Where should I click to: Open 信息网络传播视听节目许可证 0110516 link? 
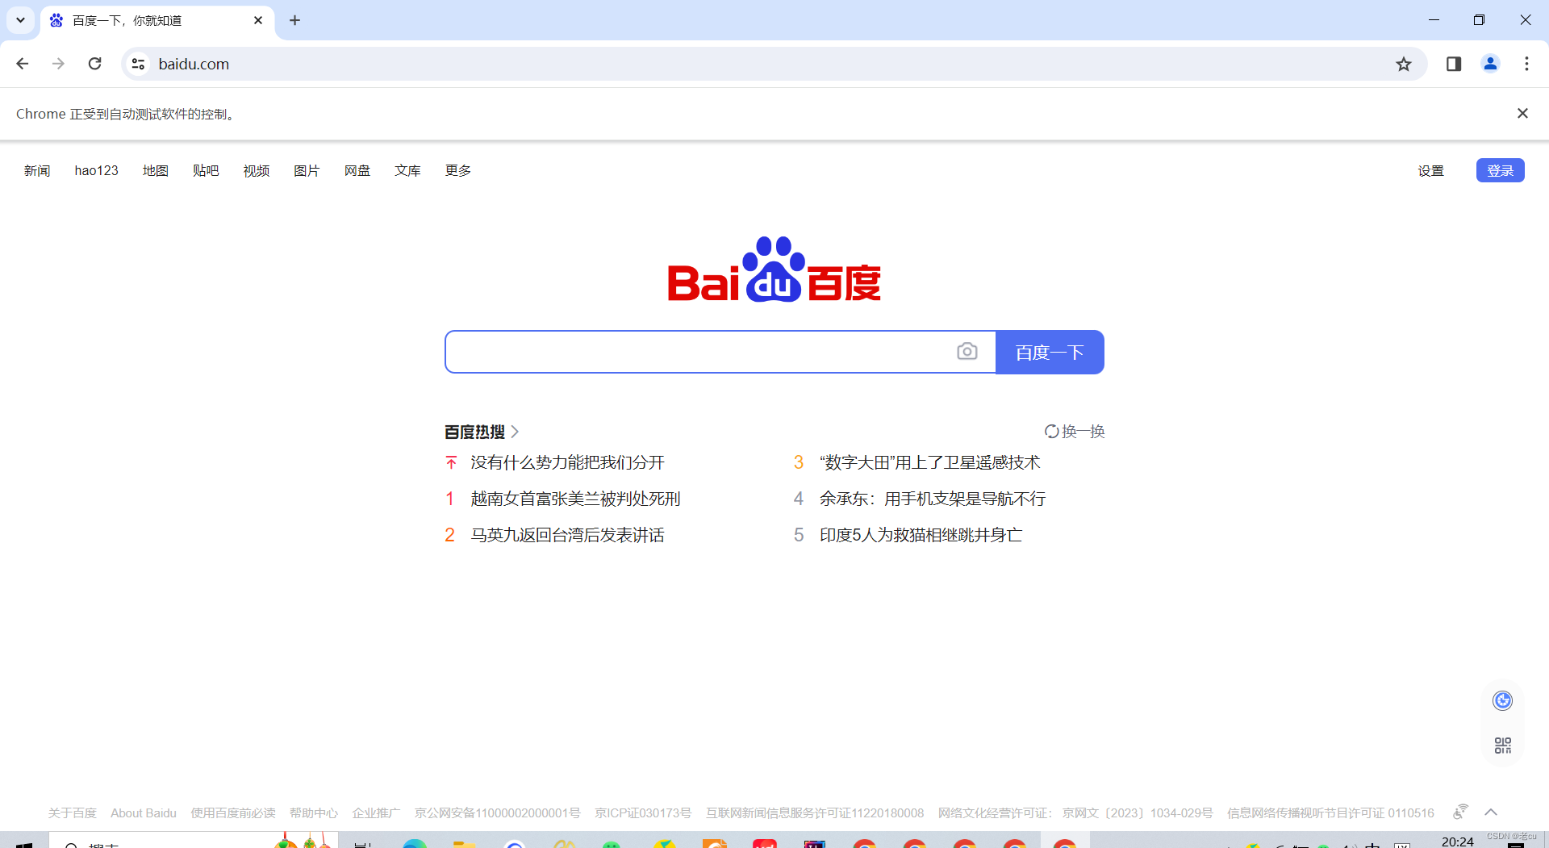coord(1330,812)
